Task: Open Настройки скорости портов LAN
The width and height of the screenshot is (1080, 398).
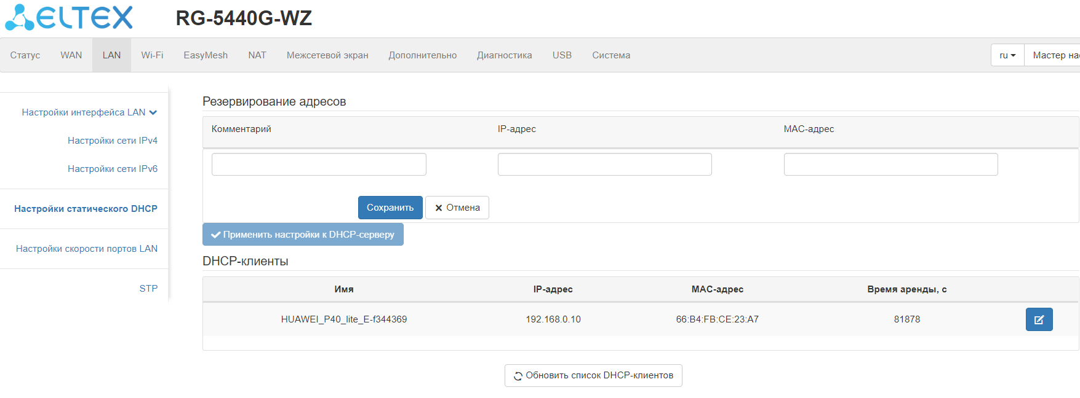Action: pos(87,249)
